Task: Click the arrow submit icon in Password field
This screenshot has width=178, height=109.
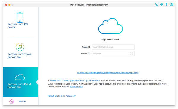Action: (131, 53)
